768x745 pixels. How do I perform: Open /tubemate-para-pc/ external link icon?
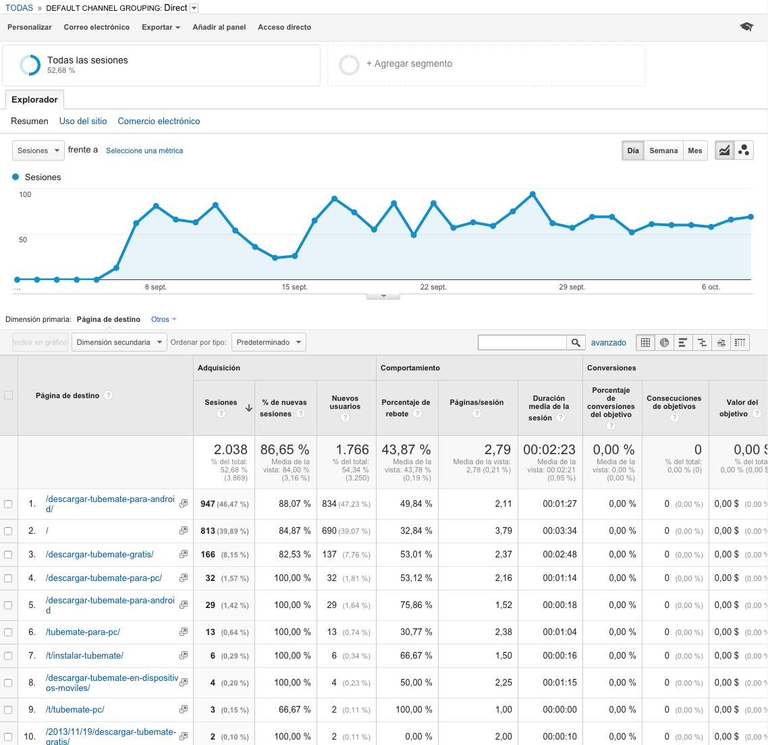point(184,632)
